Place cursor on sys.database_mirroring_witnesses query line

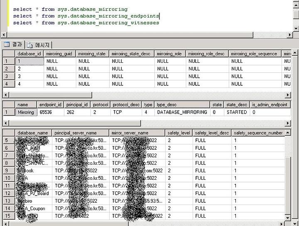(x=86, y=22)
